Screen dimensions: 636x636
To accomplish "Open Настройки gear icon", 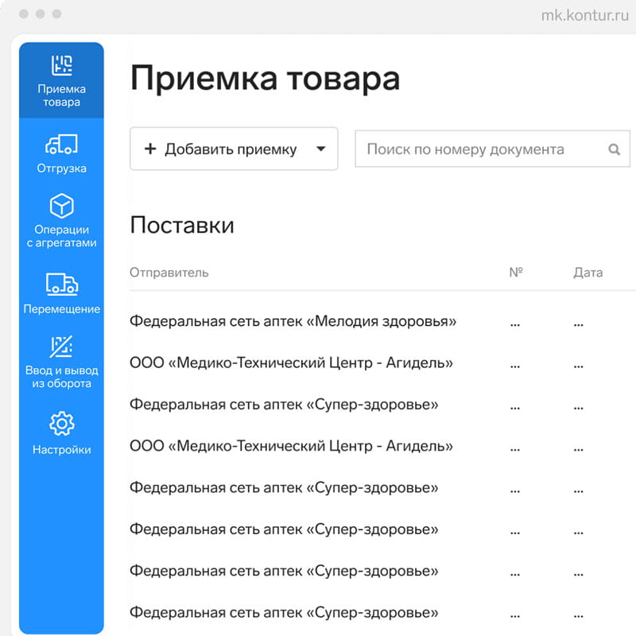I will pos(61,424).
